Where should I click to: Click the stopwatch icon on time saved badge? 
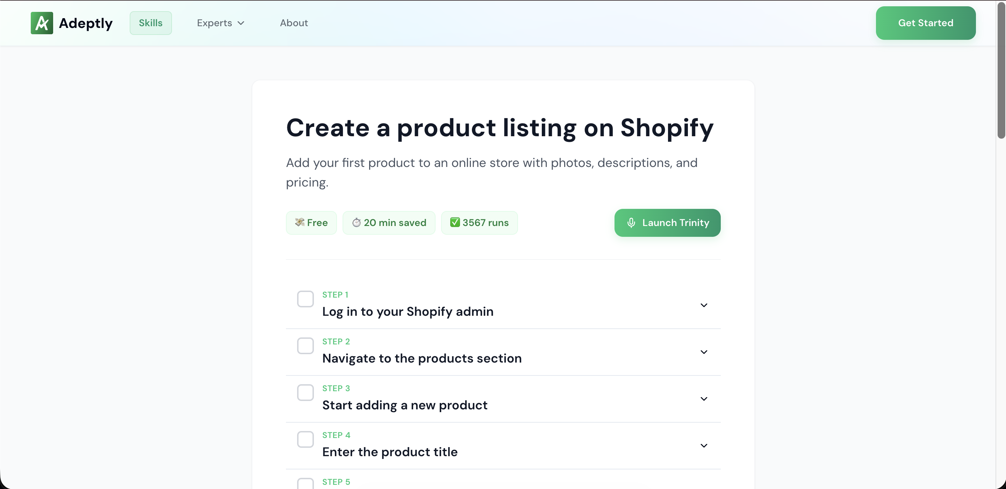[356, 223]
